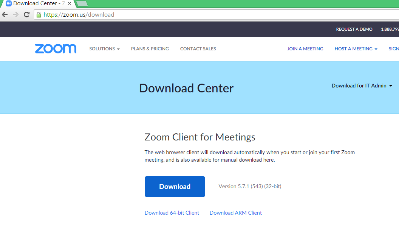Click Request a Demo link

354,29
